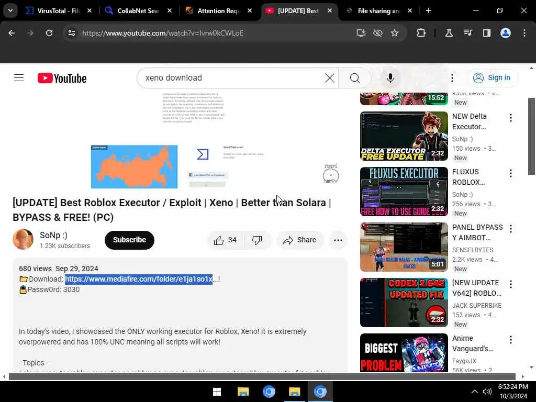Image resolution: width=536 pixels, height=402 pixels.
Task: Click the YouTube search magnifier button
Action: pyautogui.click(x=355, y=78)
